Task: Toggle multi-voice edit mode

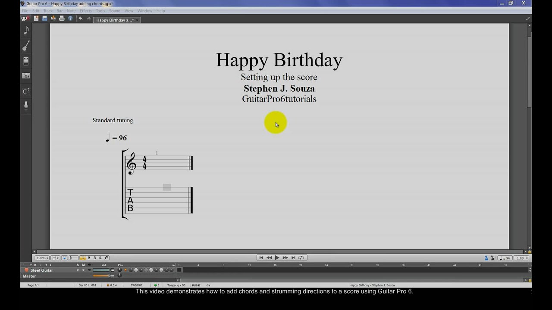Action: pos(106,258)
